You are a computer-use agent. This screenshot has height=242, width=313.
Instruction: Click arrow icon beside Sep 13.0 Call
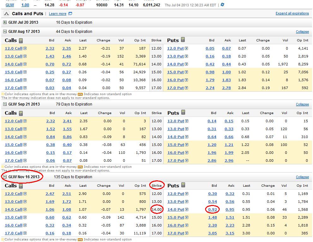coord(25,129)
